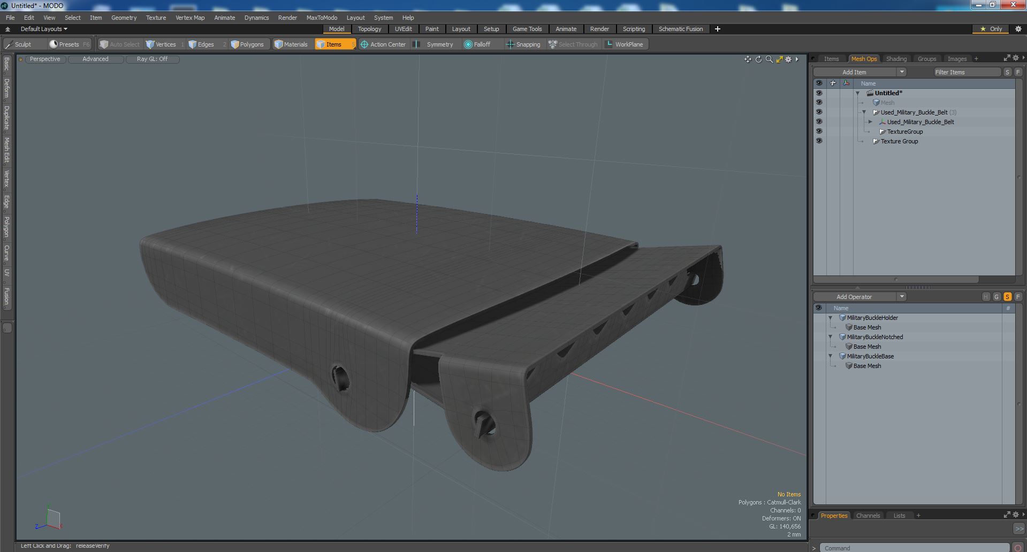Click the viewport zoom magnifier icon
Image resolution: width=1027 pixels, height=552 pixels.
(x=769, y=59)
